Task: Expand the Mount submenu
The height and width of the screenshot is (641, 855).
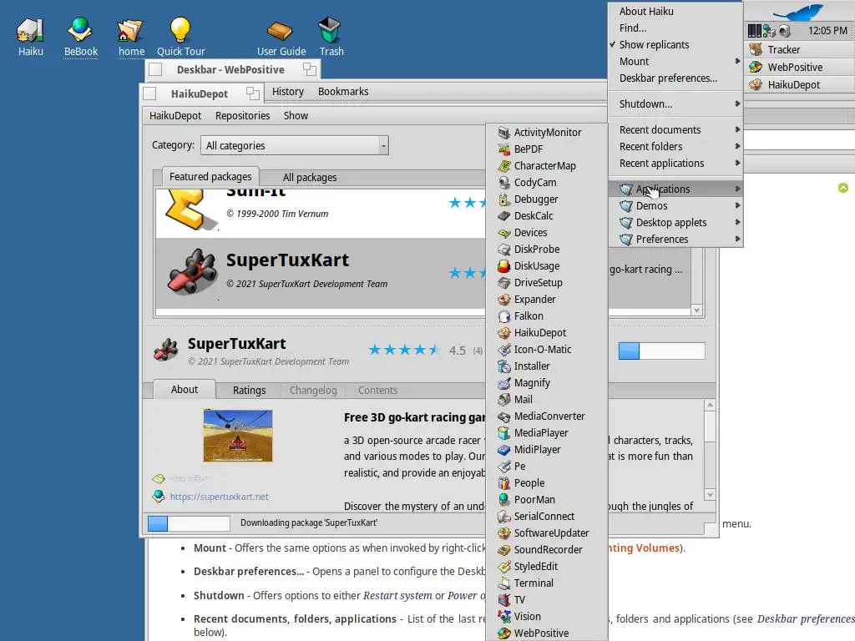Action: 675,62
